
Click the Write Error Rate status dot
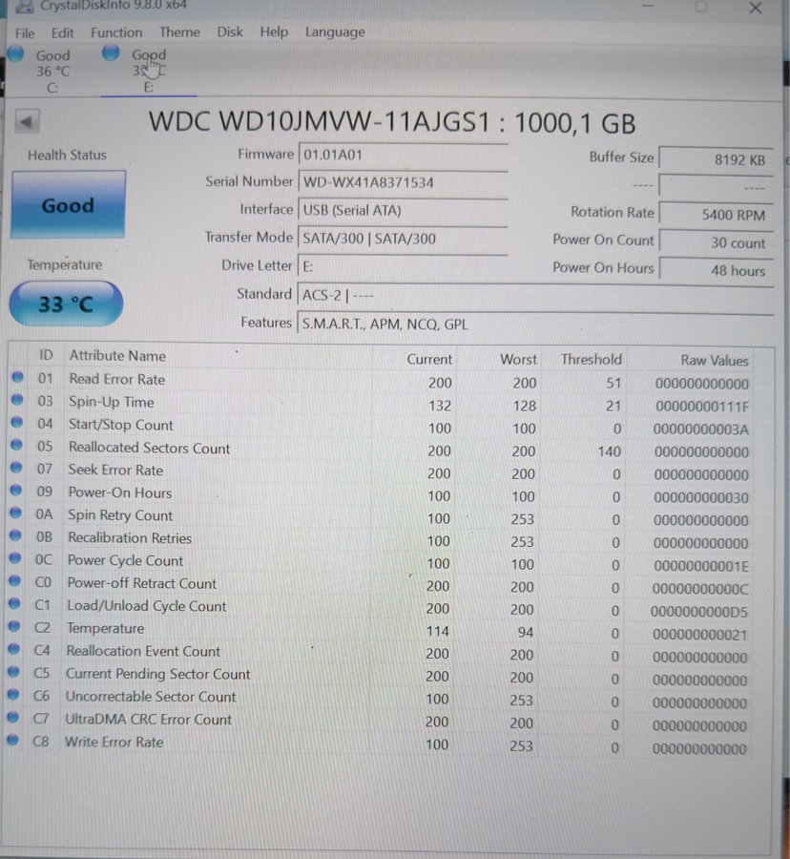tap(13, 741)
